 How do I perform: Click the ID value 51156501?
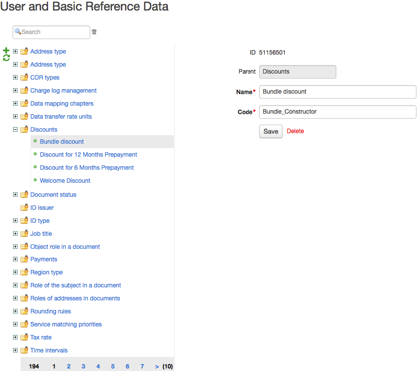coord(272,53)
